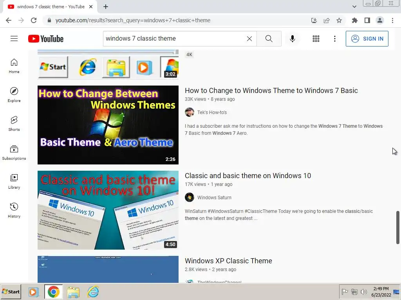The width and height of the screenshot is (401, 300).
Task: Click the magnifying glass search button
Action: click(x=269, y=39)
